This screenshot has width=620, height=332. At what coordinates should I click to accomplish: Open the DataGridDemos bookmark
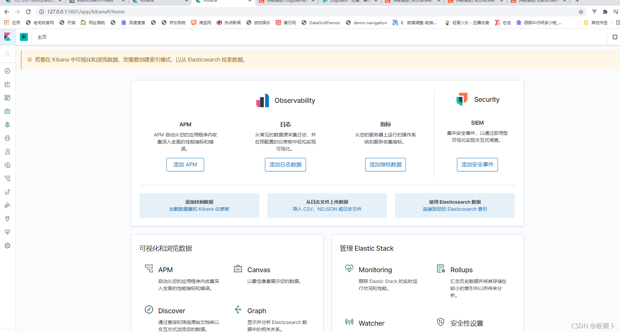pyautogui.click(x=321, y=23)
